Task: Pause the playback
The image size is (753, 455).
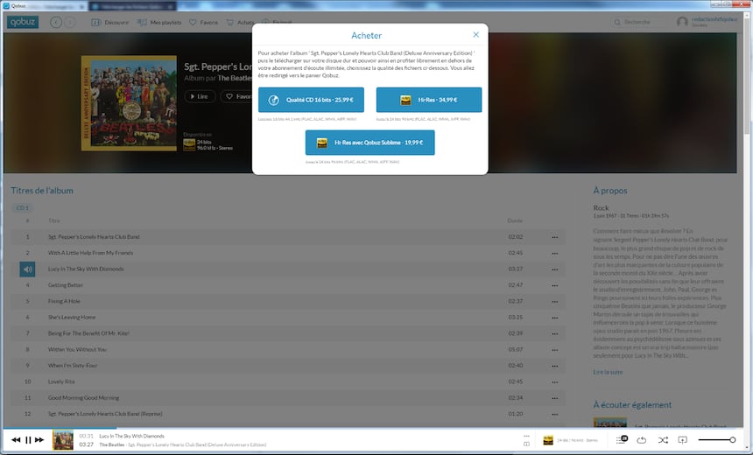Action: click(28, 439)
